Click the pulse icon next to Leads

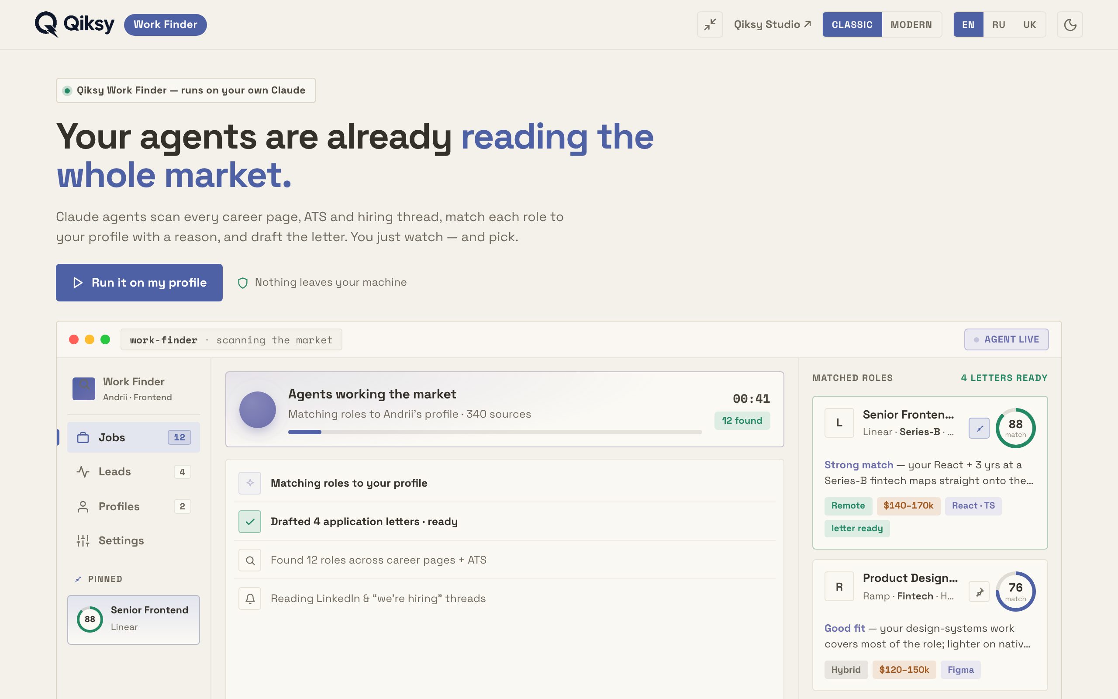83,471
